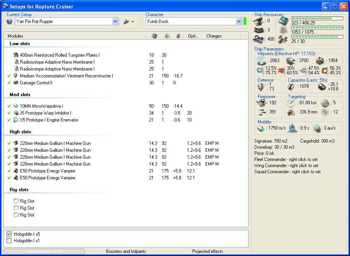Image resolution: width=350 pixels, height=256 pixels.
Task: Open the Projected effects panel
Action: tap(208, 251)
